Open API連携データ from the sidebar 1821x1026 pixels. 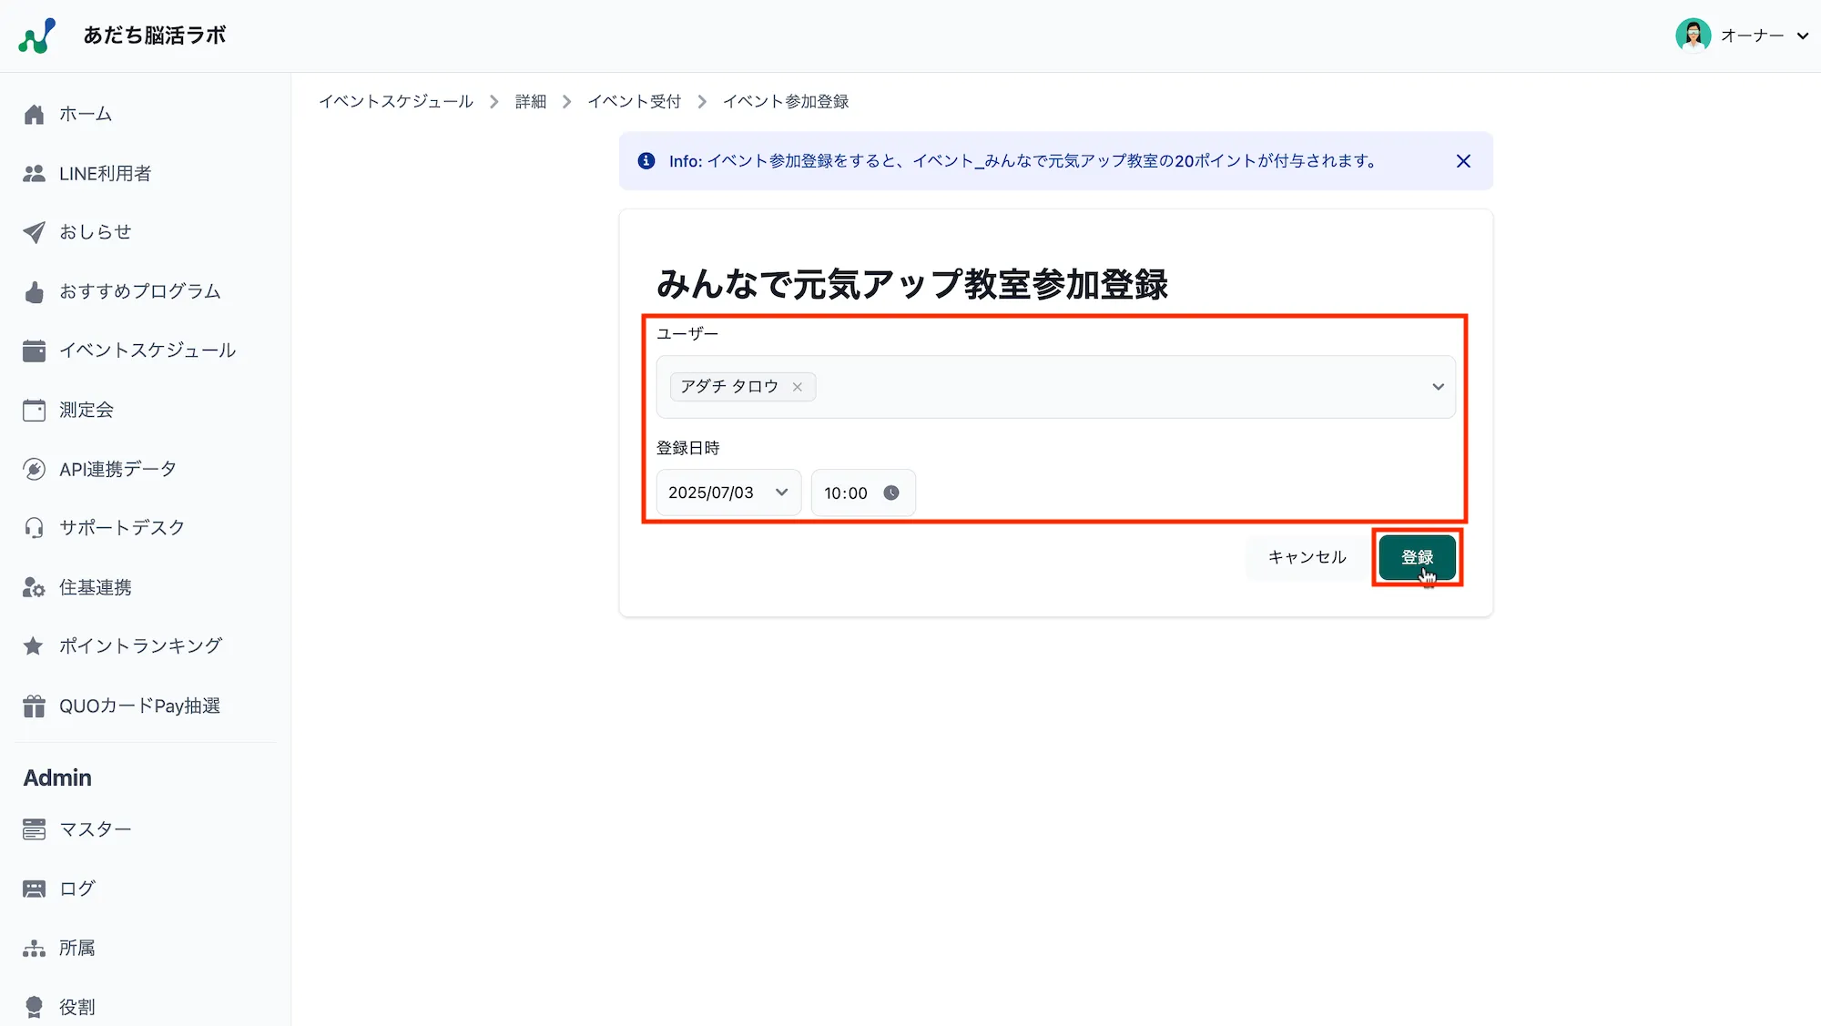pos(117,468)
